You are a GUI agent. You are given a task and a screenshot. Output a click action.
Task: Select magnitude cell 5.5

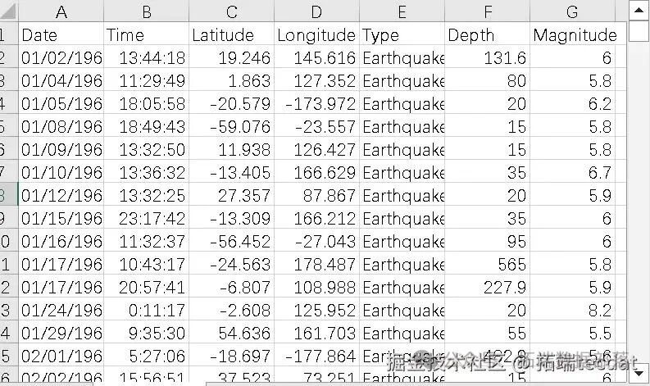point(572,333)
